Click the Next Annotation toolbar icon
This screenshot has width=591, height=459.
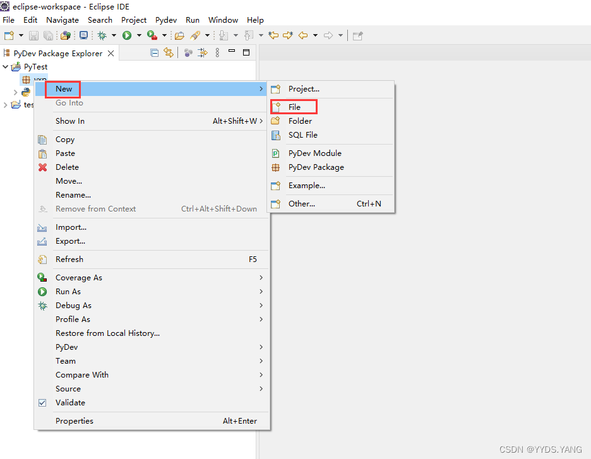(x=224, y=35)
